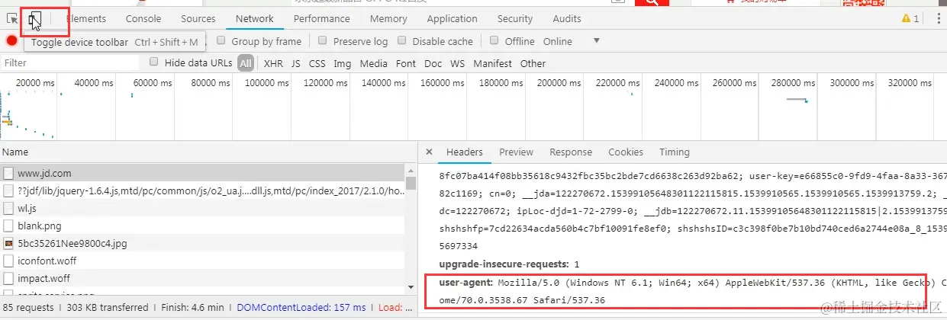The width and height of the screenshot is (947, 320).
Task: Select the www.jd.com request row
Action: [202, 173]
